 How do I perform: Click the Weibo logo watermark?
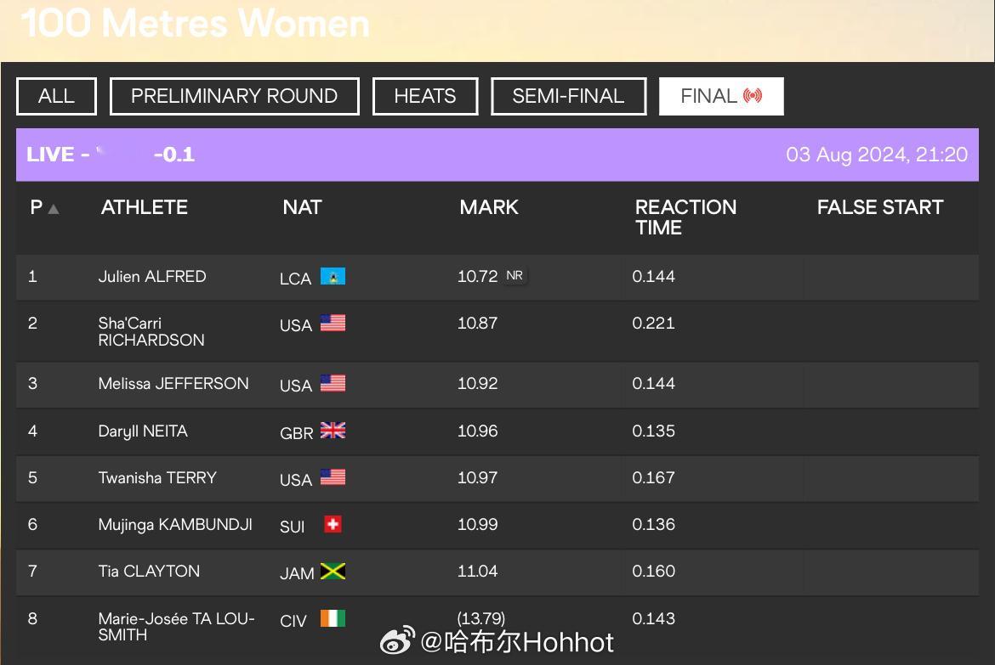(x=397, y=640)
